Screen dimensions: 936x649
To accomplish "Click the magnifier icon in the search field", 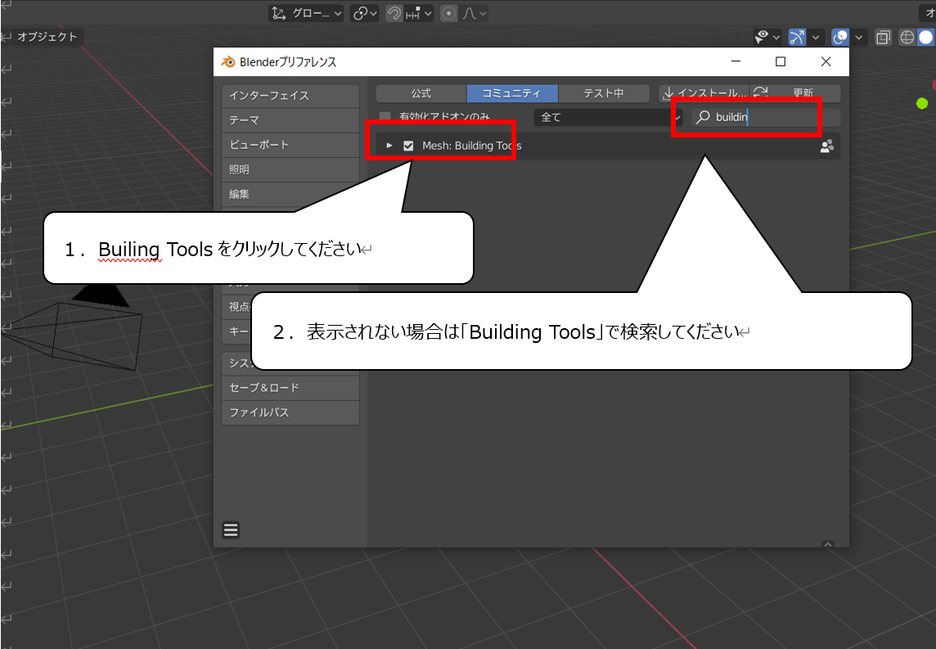I will (703, 117).
